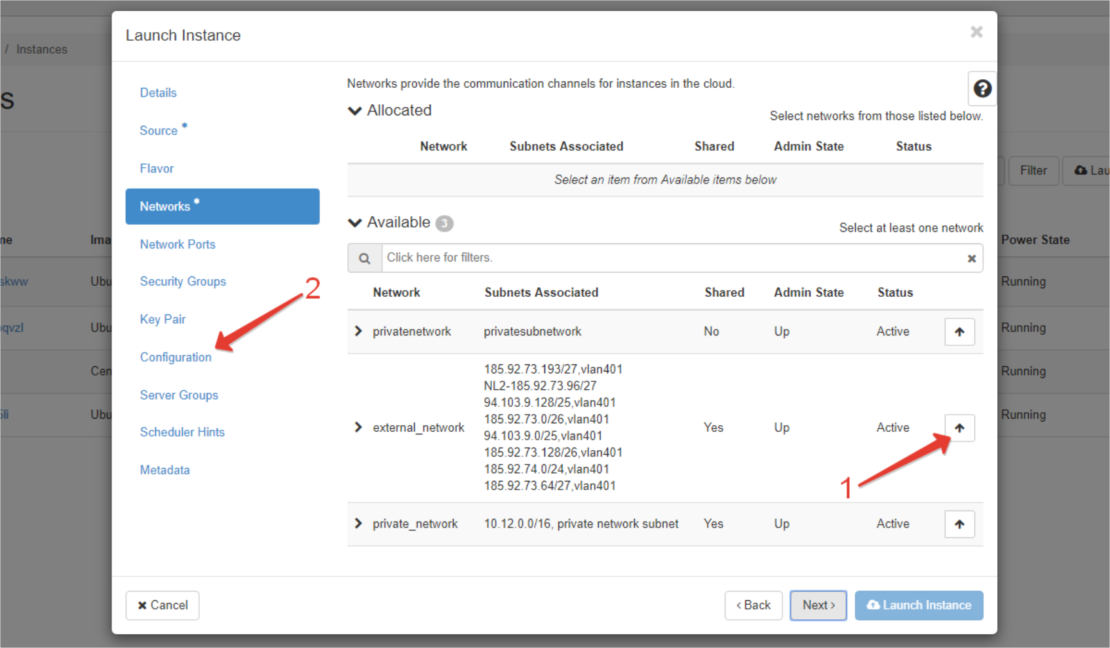Image resolution: width=1110 pixels, height=648 pixels.
Task: Switch to the Configuration step
Action: click(176, 357)
